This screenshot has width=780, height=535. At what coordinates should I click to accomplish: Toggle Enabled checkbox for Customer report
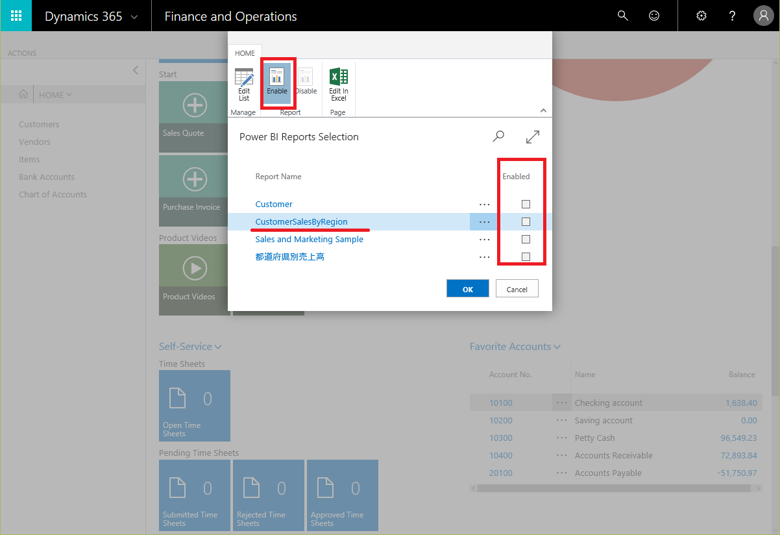tap(526, 204)
